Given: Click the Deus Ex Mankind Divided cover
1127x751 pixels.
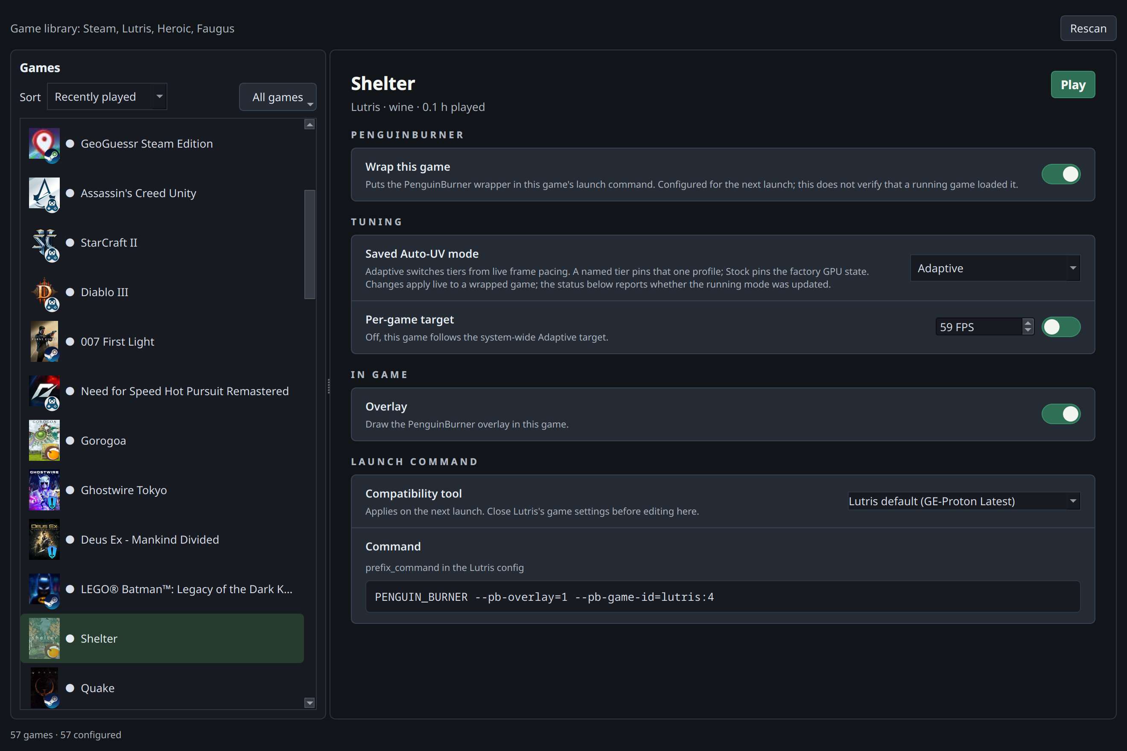Looking at the screenshot, I should [x=44, y=540].
